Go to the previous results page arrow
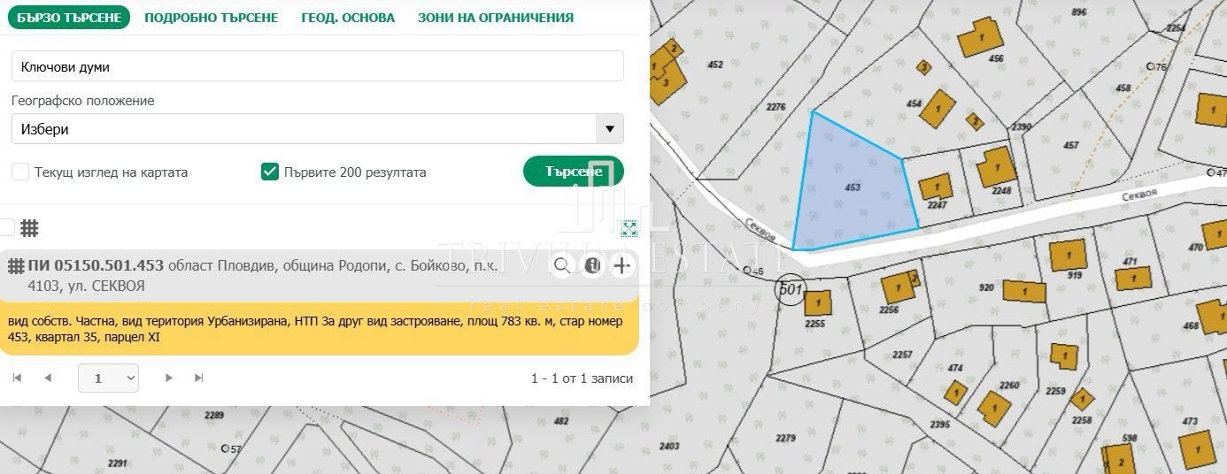Screen dimensions: 1227x474 [48, 378]
